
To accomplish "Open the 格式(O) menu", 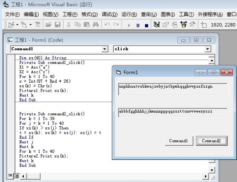I will pyautogui.click(x=90, y=15).
